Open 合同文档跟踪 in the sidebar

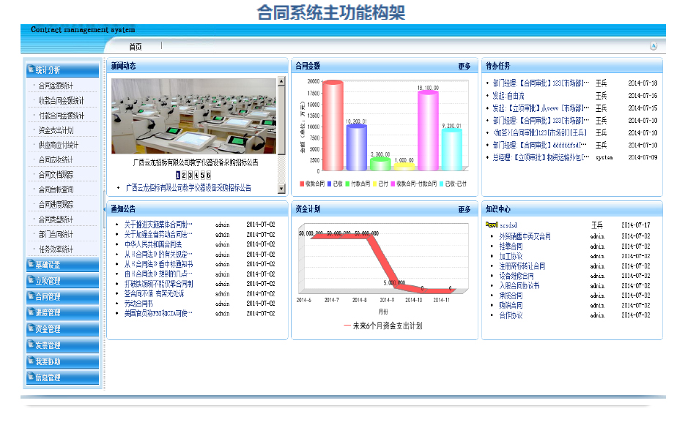tap(56, 175)
